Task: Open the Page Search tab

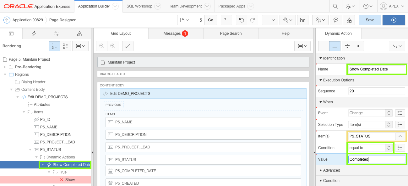Action: point(231,34)
